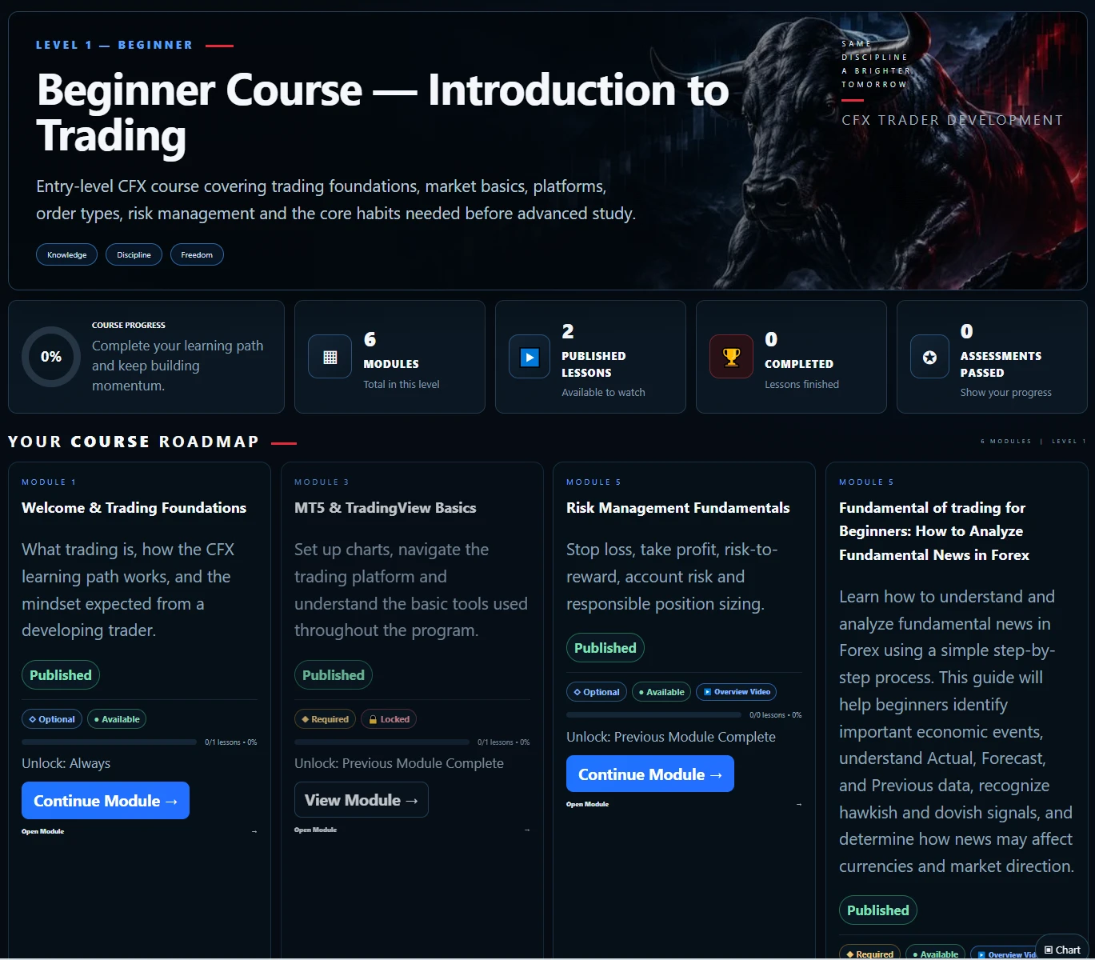Click the Required badge in MT5 card

click(325, 719)
